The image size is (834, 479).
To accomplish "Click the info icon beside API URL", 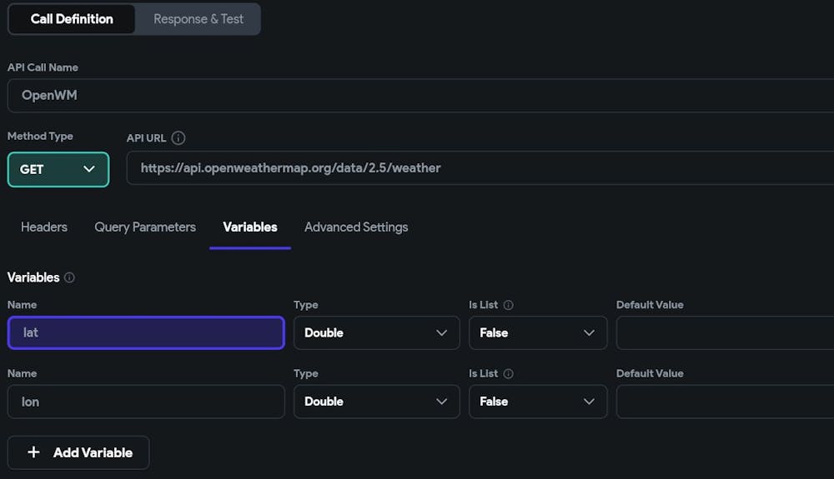I will click(178, 138).
